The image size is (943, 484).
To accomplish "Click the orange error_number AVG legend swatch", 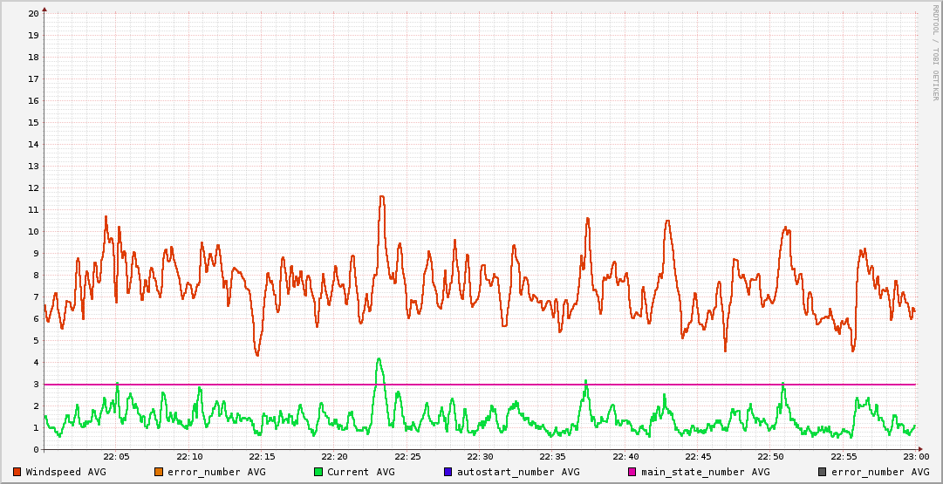I will pos(159,472).
